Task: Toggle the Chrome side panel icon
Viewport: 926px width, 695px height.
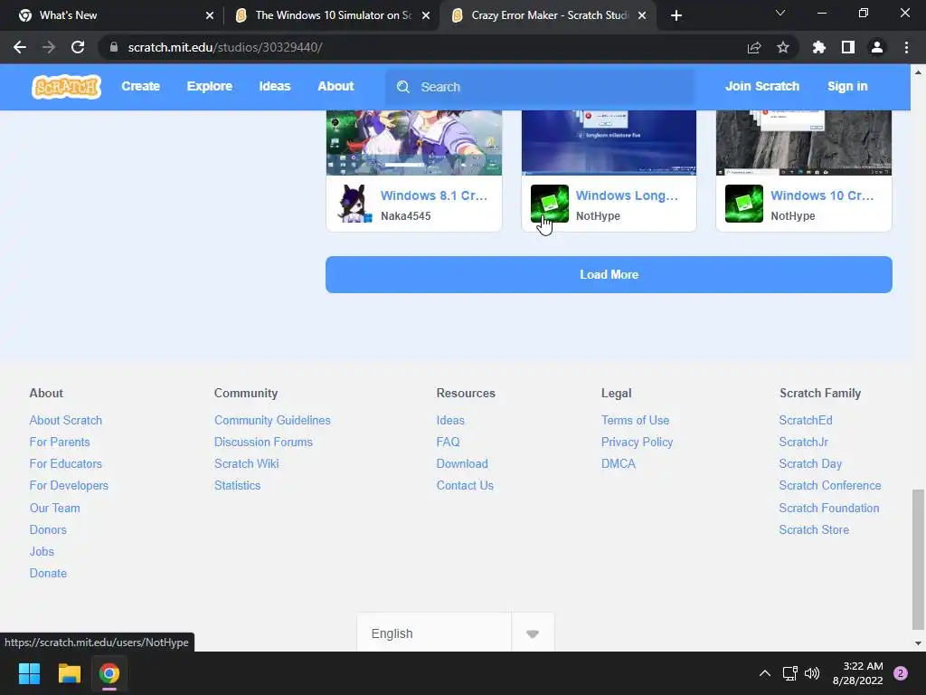Action: click(x=848, y=47)
